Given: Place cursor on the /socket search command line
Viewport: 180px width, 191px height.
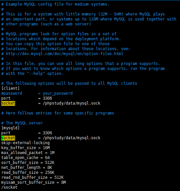Looking at the screenshot, I should tap(9, 187).
